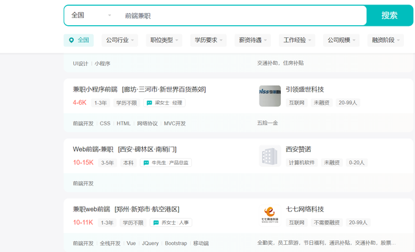Click the 搜索 search button
Screen dimensions: 415x252
point(390,16)
